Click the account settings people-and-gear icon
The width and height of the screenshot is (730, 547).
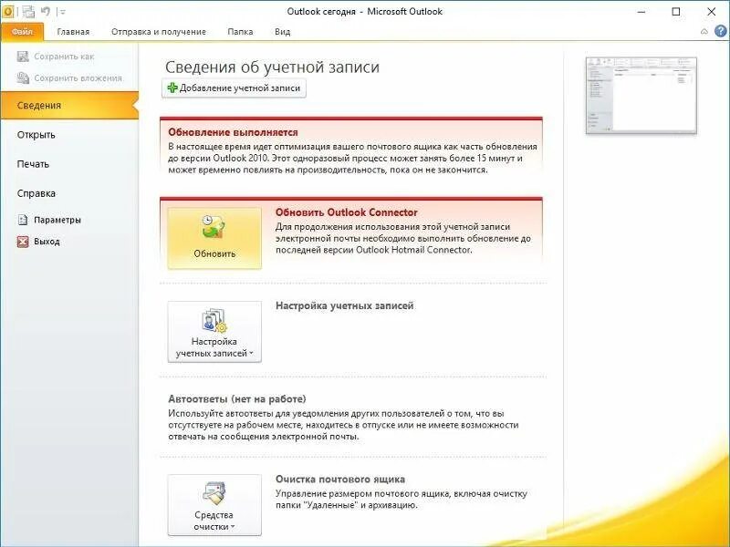coord(214,320)
